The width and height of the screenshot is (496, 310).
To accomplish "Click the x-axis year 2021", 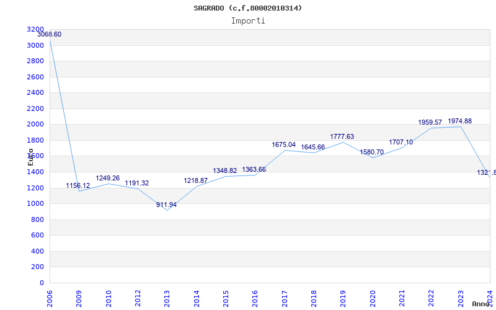I will click(402, 299).
